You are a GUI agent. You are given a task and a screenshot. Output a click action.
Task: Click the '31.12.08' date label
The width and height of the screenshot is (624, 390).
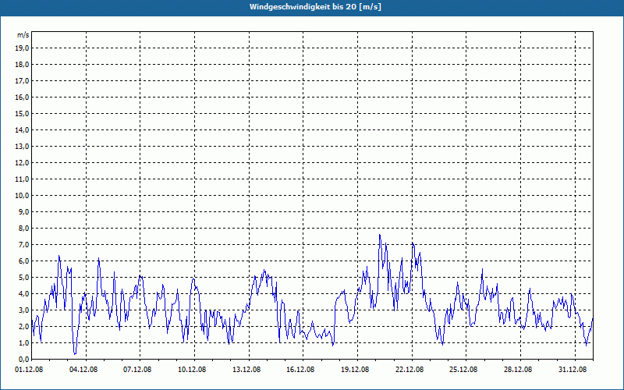pyautogui.click(x=573, y=370)
